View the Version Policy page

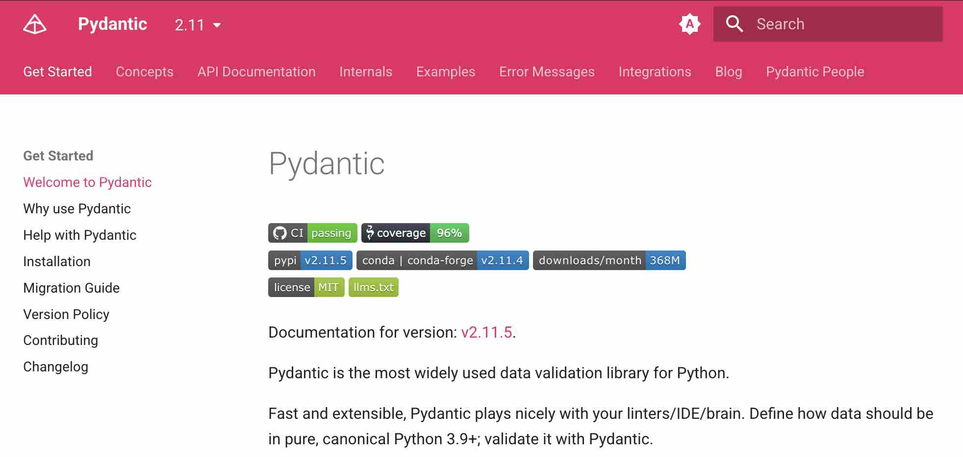pos(66,314)
